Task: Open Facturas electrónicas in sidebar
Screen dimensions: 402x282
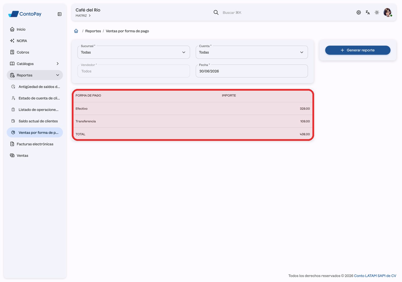Action: (35, 144)
